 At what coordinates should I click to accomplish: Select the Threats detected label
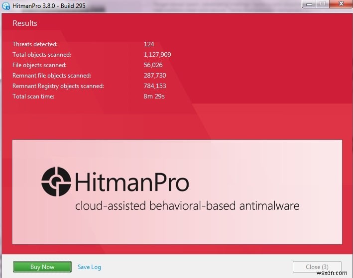click(35, 44)
